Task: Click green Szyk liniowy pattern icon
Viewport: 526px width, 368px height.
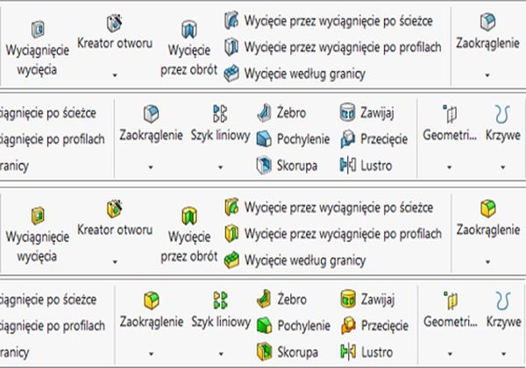Action: [220, 300]
